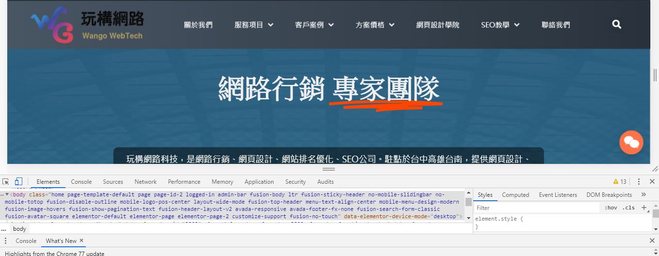Click the Styles pane vertical scrollbar

[x=655, y=218]
